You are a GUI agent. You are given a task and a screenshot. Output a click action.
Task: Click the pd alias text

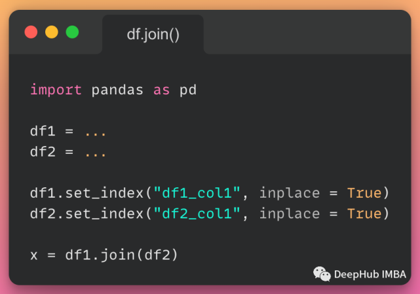(188, 90)
